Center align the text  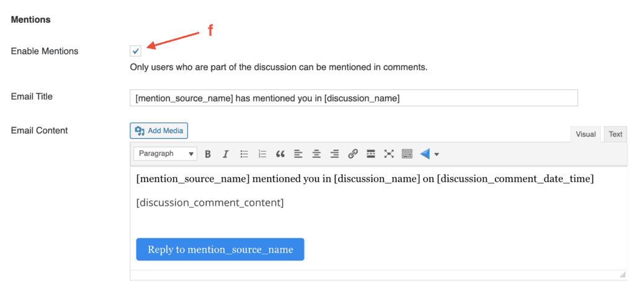click(x=316, y=154)
